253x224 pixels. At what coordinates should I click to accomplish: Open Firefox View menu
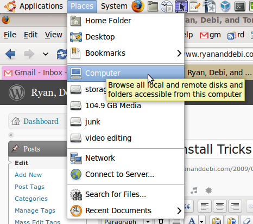[x=54, y=35]
